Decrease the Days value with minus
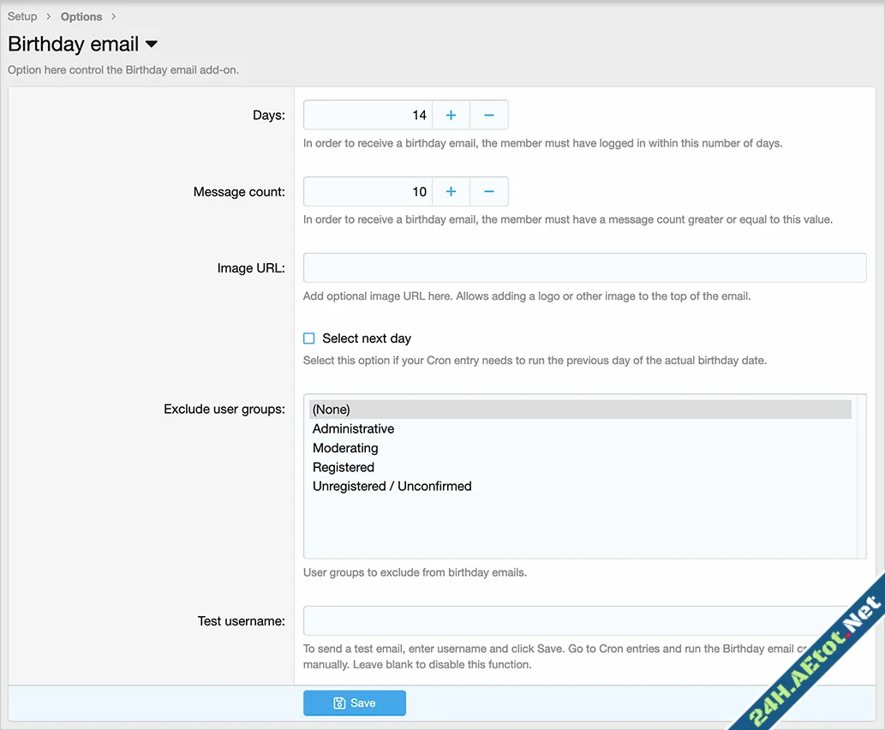This screenshot has width=885, height=730. [x=489, y=115]
